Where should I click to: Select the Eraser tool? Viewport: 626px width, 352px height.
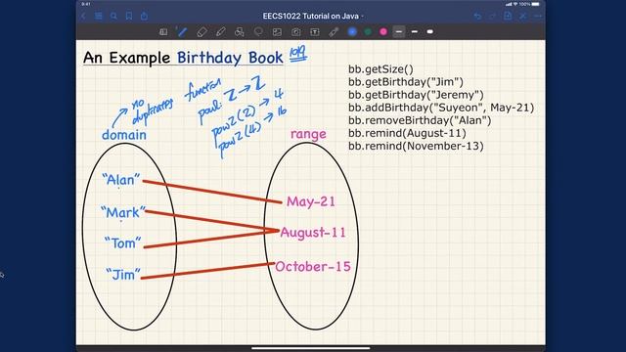[x=201, y=31]
